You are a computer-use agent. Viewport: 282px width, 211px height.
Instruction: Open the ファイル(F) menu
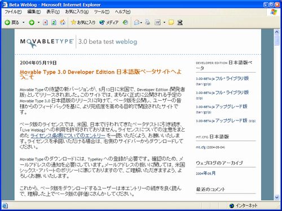click(13, 12)
